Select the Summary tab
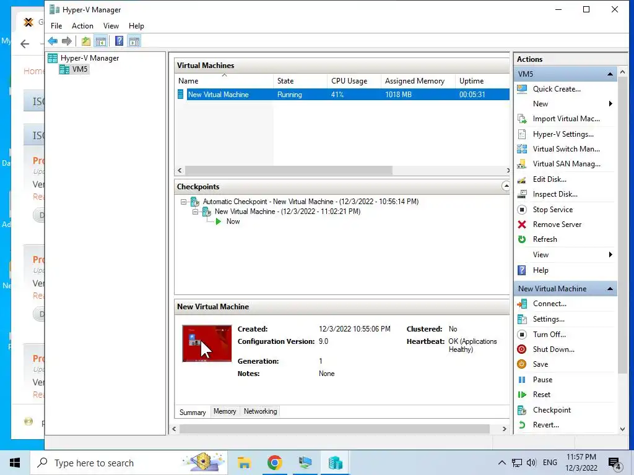The width and height of the screenshot is (634, 475). (193, 412)
